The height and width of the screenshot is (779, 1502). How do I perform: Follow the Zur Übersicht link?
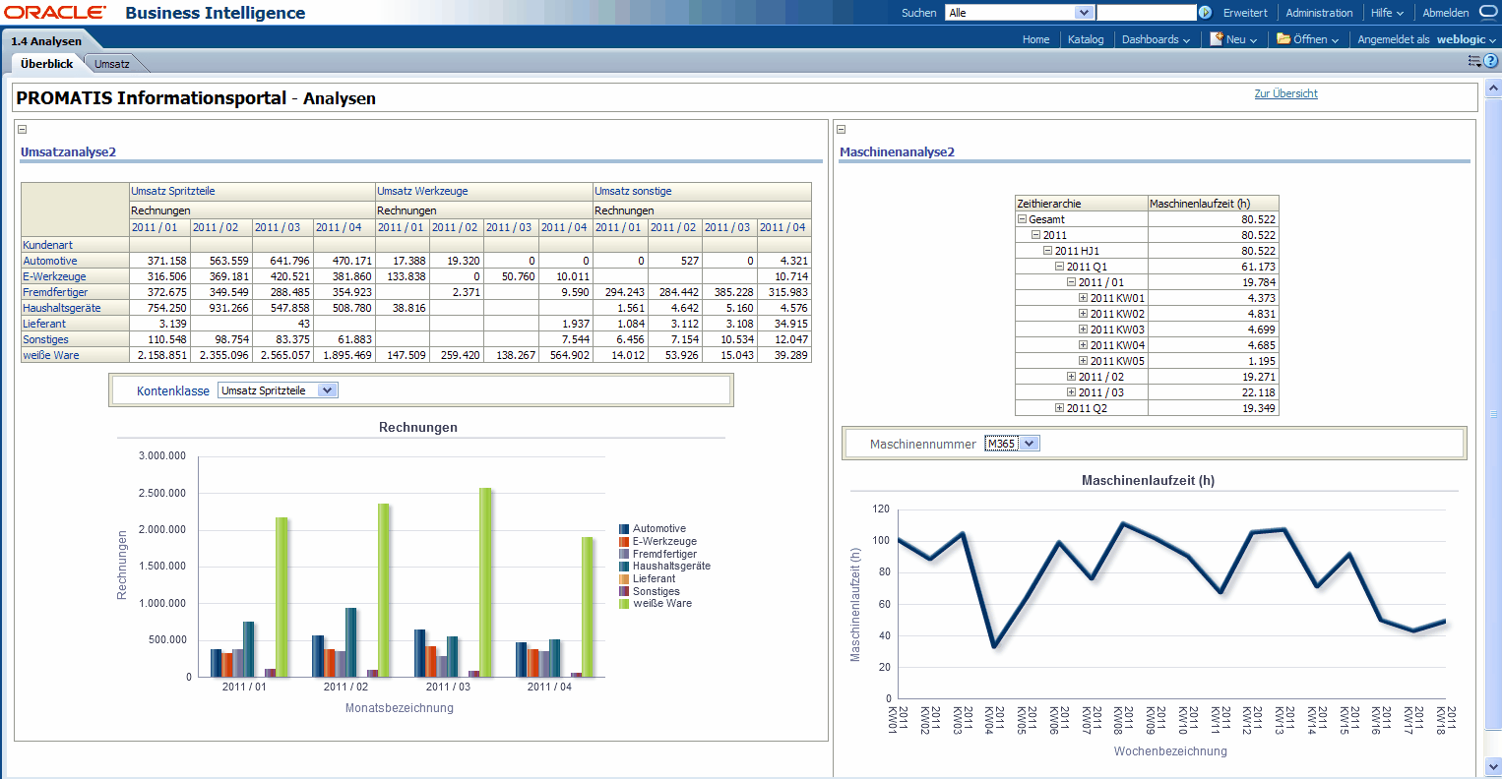(1285, 93)
